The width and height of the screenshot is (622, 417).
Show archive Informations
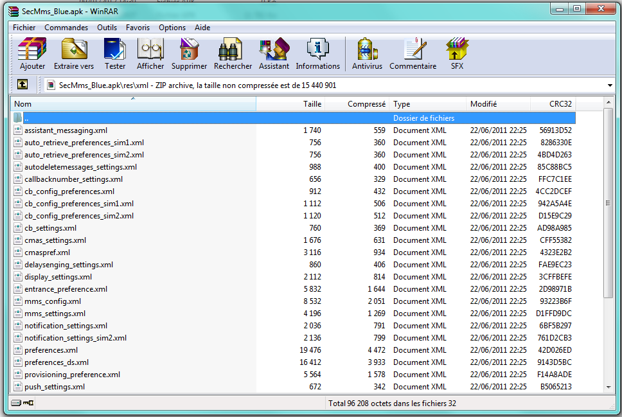pyautogui.click(x=317, y=54)
